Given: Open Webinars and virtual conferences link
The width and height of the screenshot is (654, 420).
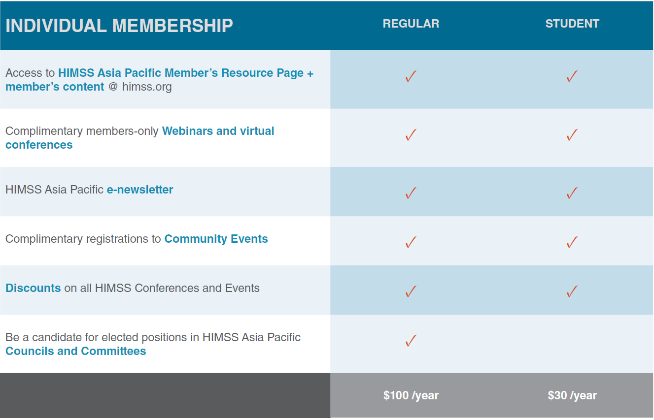Looking at the screenshot, I should (218, 131).
